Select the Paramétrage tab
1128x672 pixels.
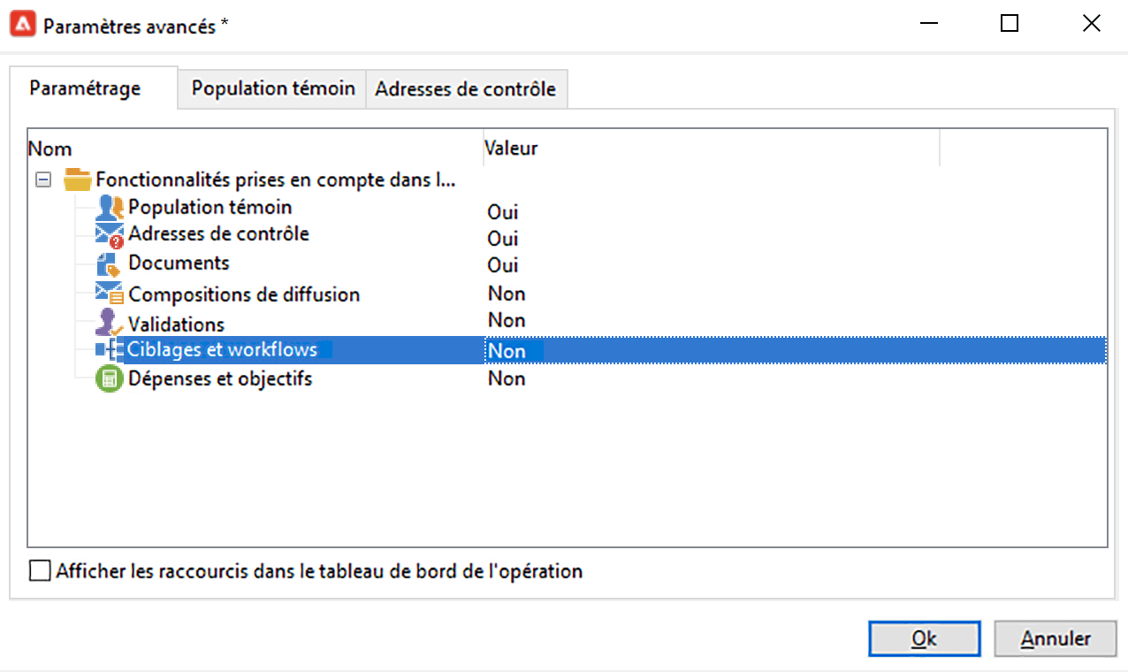pos(85,89)
